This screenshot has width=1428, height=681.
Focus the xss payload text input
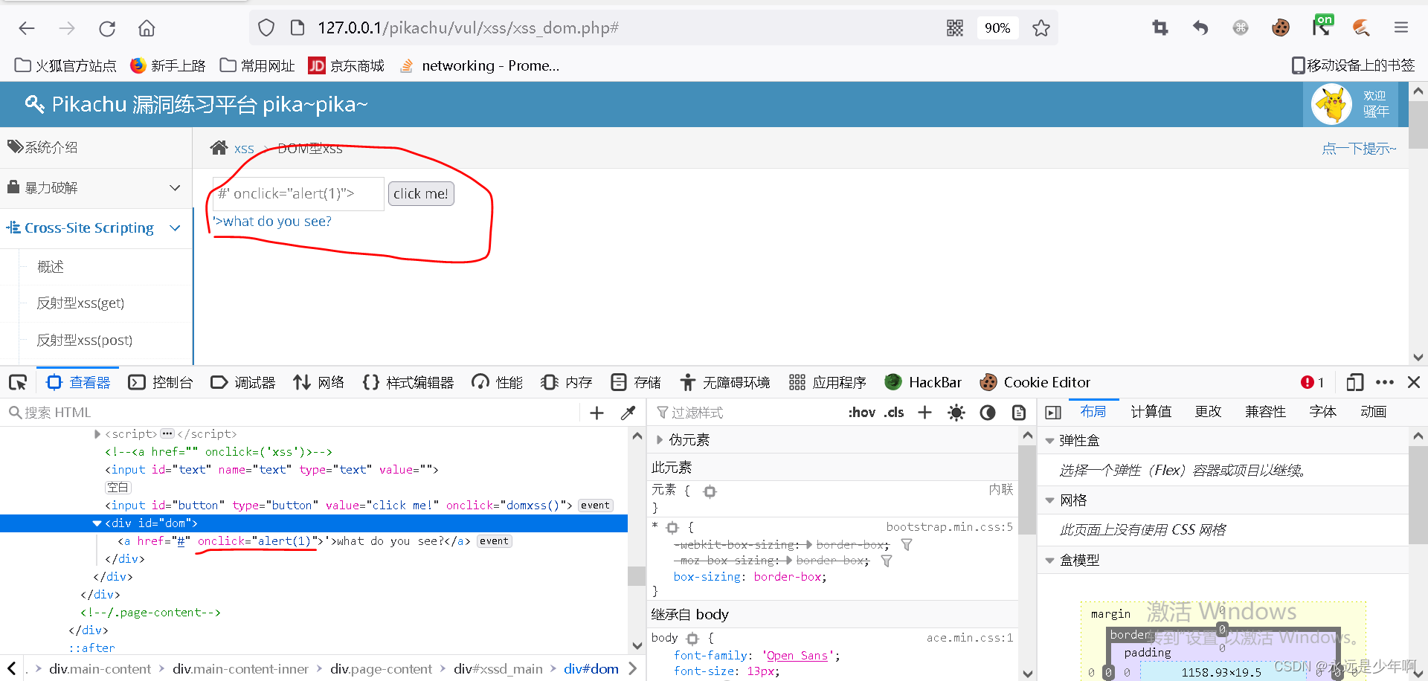(x=298, y=194)
